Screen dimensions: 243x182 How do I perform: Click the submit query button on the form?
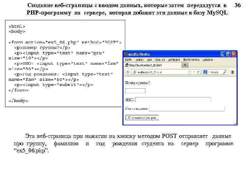click(x=142, y=118)
